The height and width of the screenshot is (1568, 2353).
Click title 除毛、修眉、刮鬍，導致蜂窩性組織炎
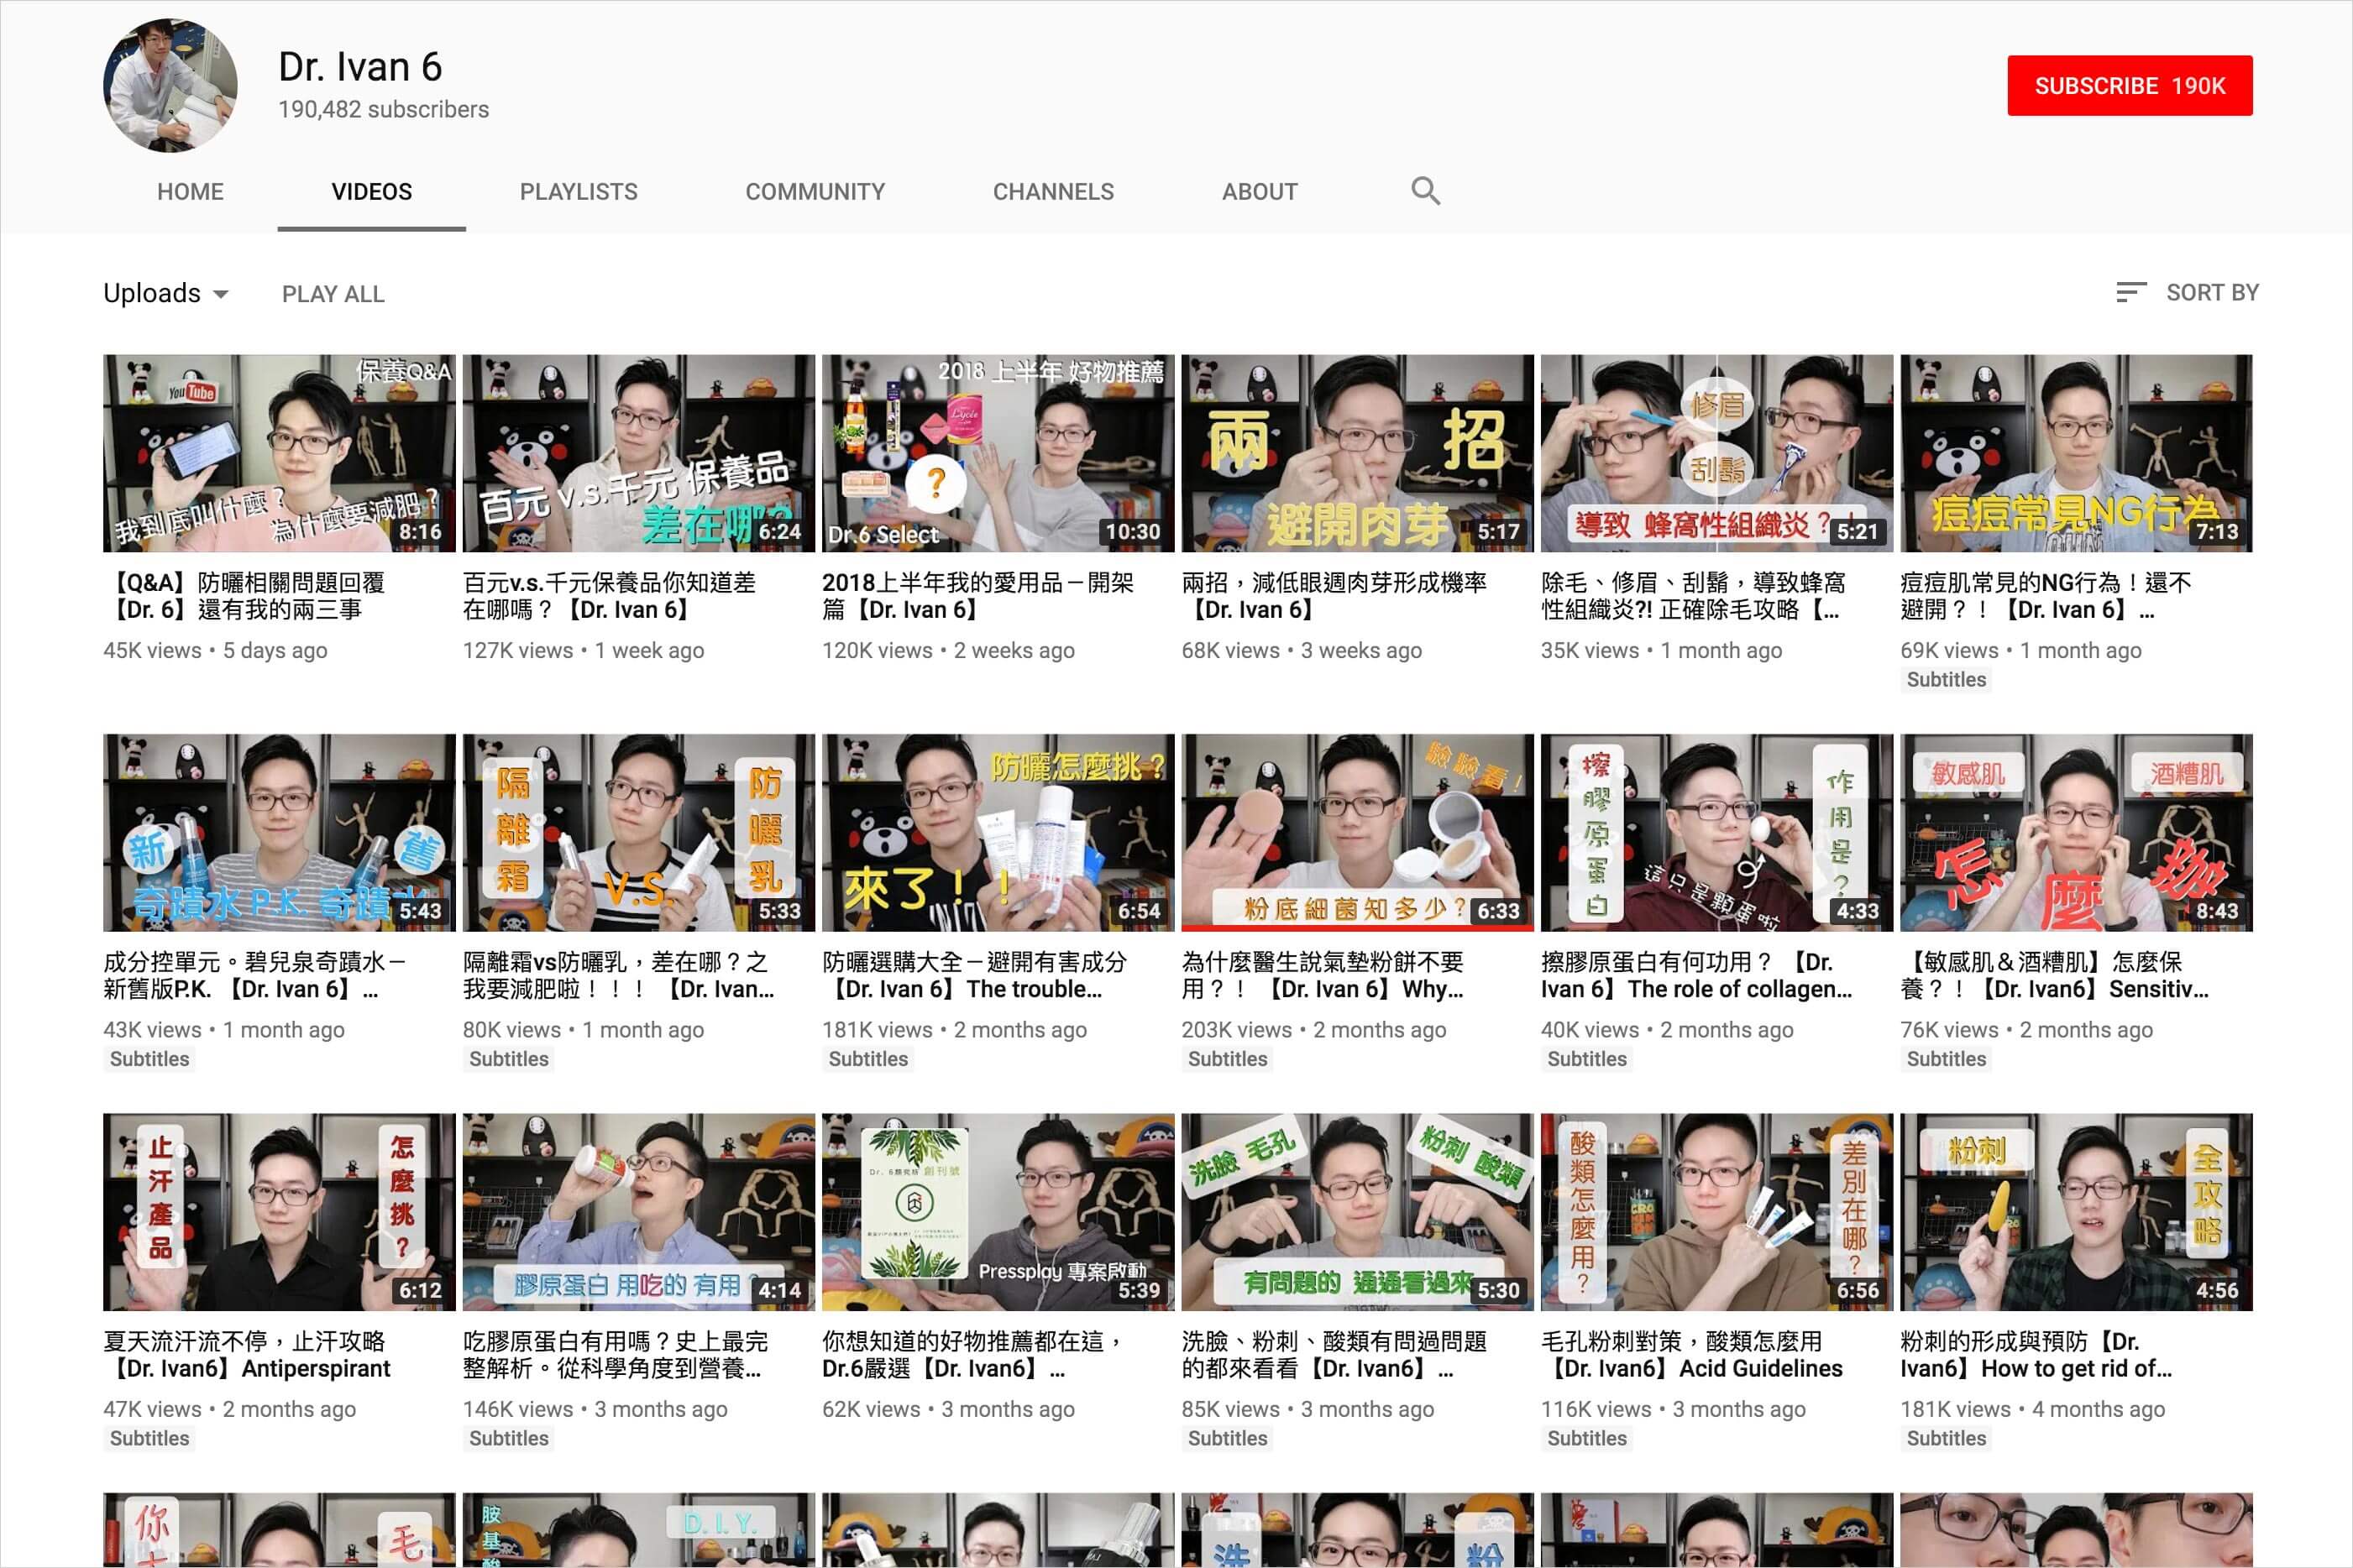(x=1693, y=596)
